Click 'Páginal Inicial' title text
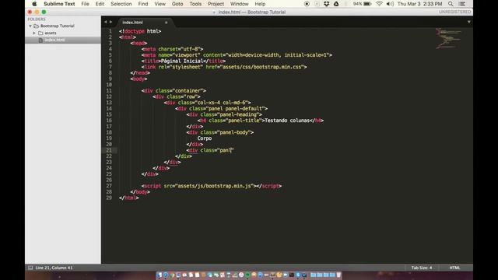This screenshot has height=280, width=498. click(181, 61)
